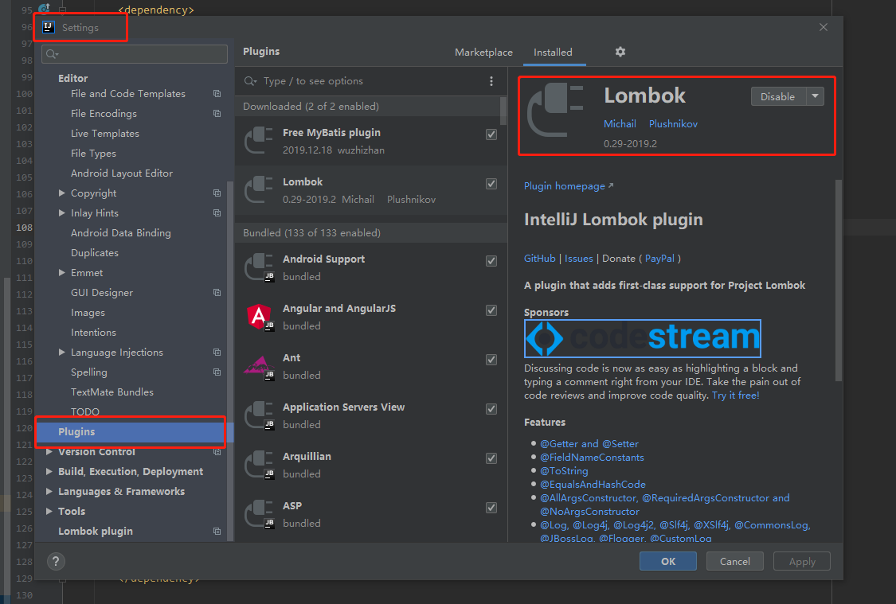Image resolution: width=896 pixels, height=604 pixels.
Task: Click the Application Servers View plugin icon
Action: coord(259,415)
